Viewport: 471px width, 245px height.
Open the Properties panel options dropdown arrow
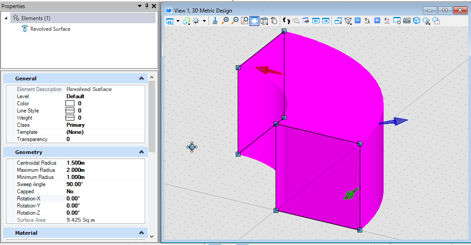tap(139, 6)
